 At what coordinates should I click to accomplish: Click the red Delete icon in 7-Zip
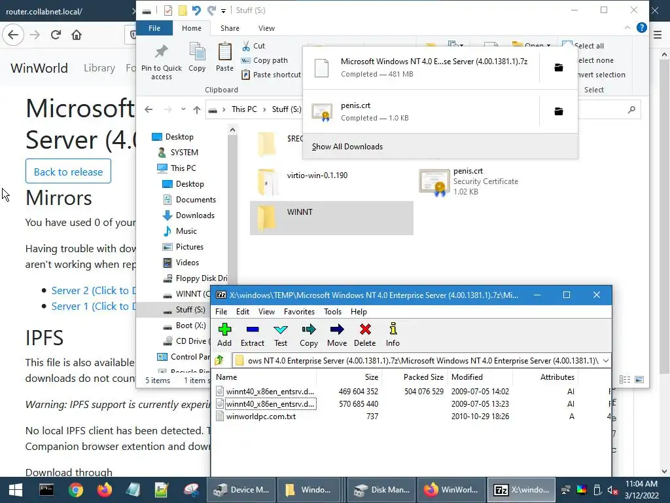pos(365,335)
